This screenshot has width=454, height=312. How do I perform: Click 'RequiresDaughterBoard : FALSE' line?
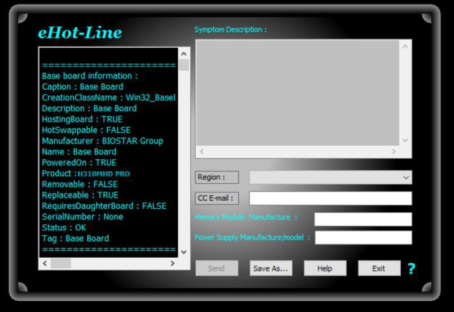tap(104, 206)
